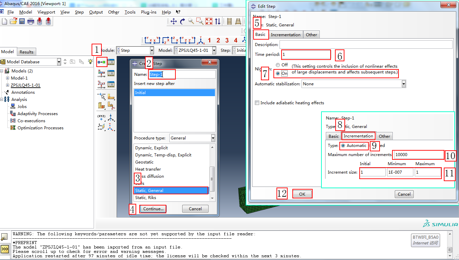Screen dimensions: 459x260
Task: Activate the Rotate View tool
Action: 183,21
